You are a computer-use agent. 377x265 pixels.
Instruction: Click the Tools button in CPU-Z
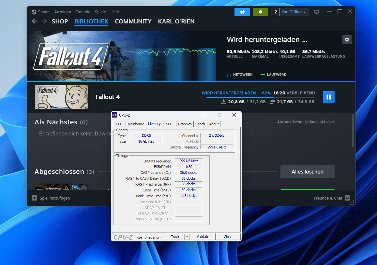175,237
